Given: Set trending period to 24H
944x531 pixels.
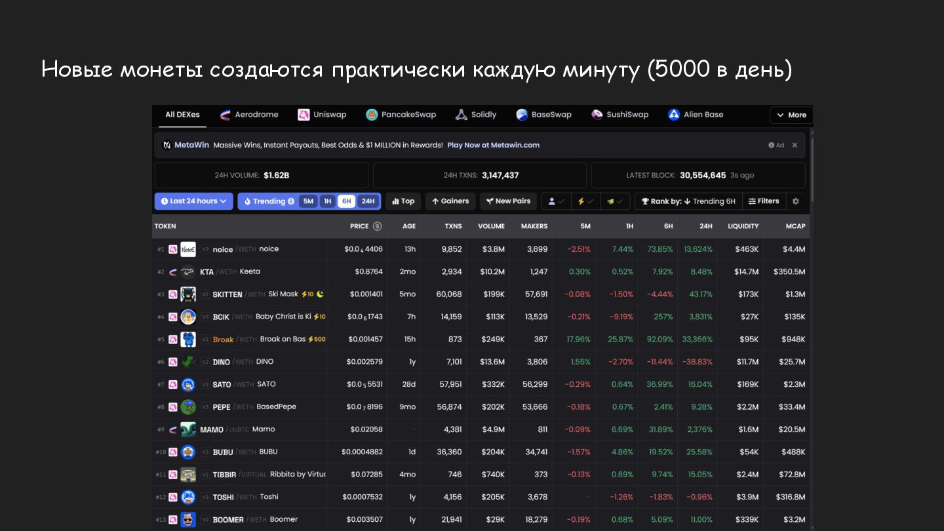Looking at the screenshot, I should 368,201.
